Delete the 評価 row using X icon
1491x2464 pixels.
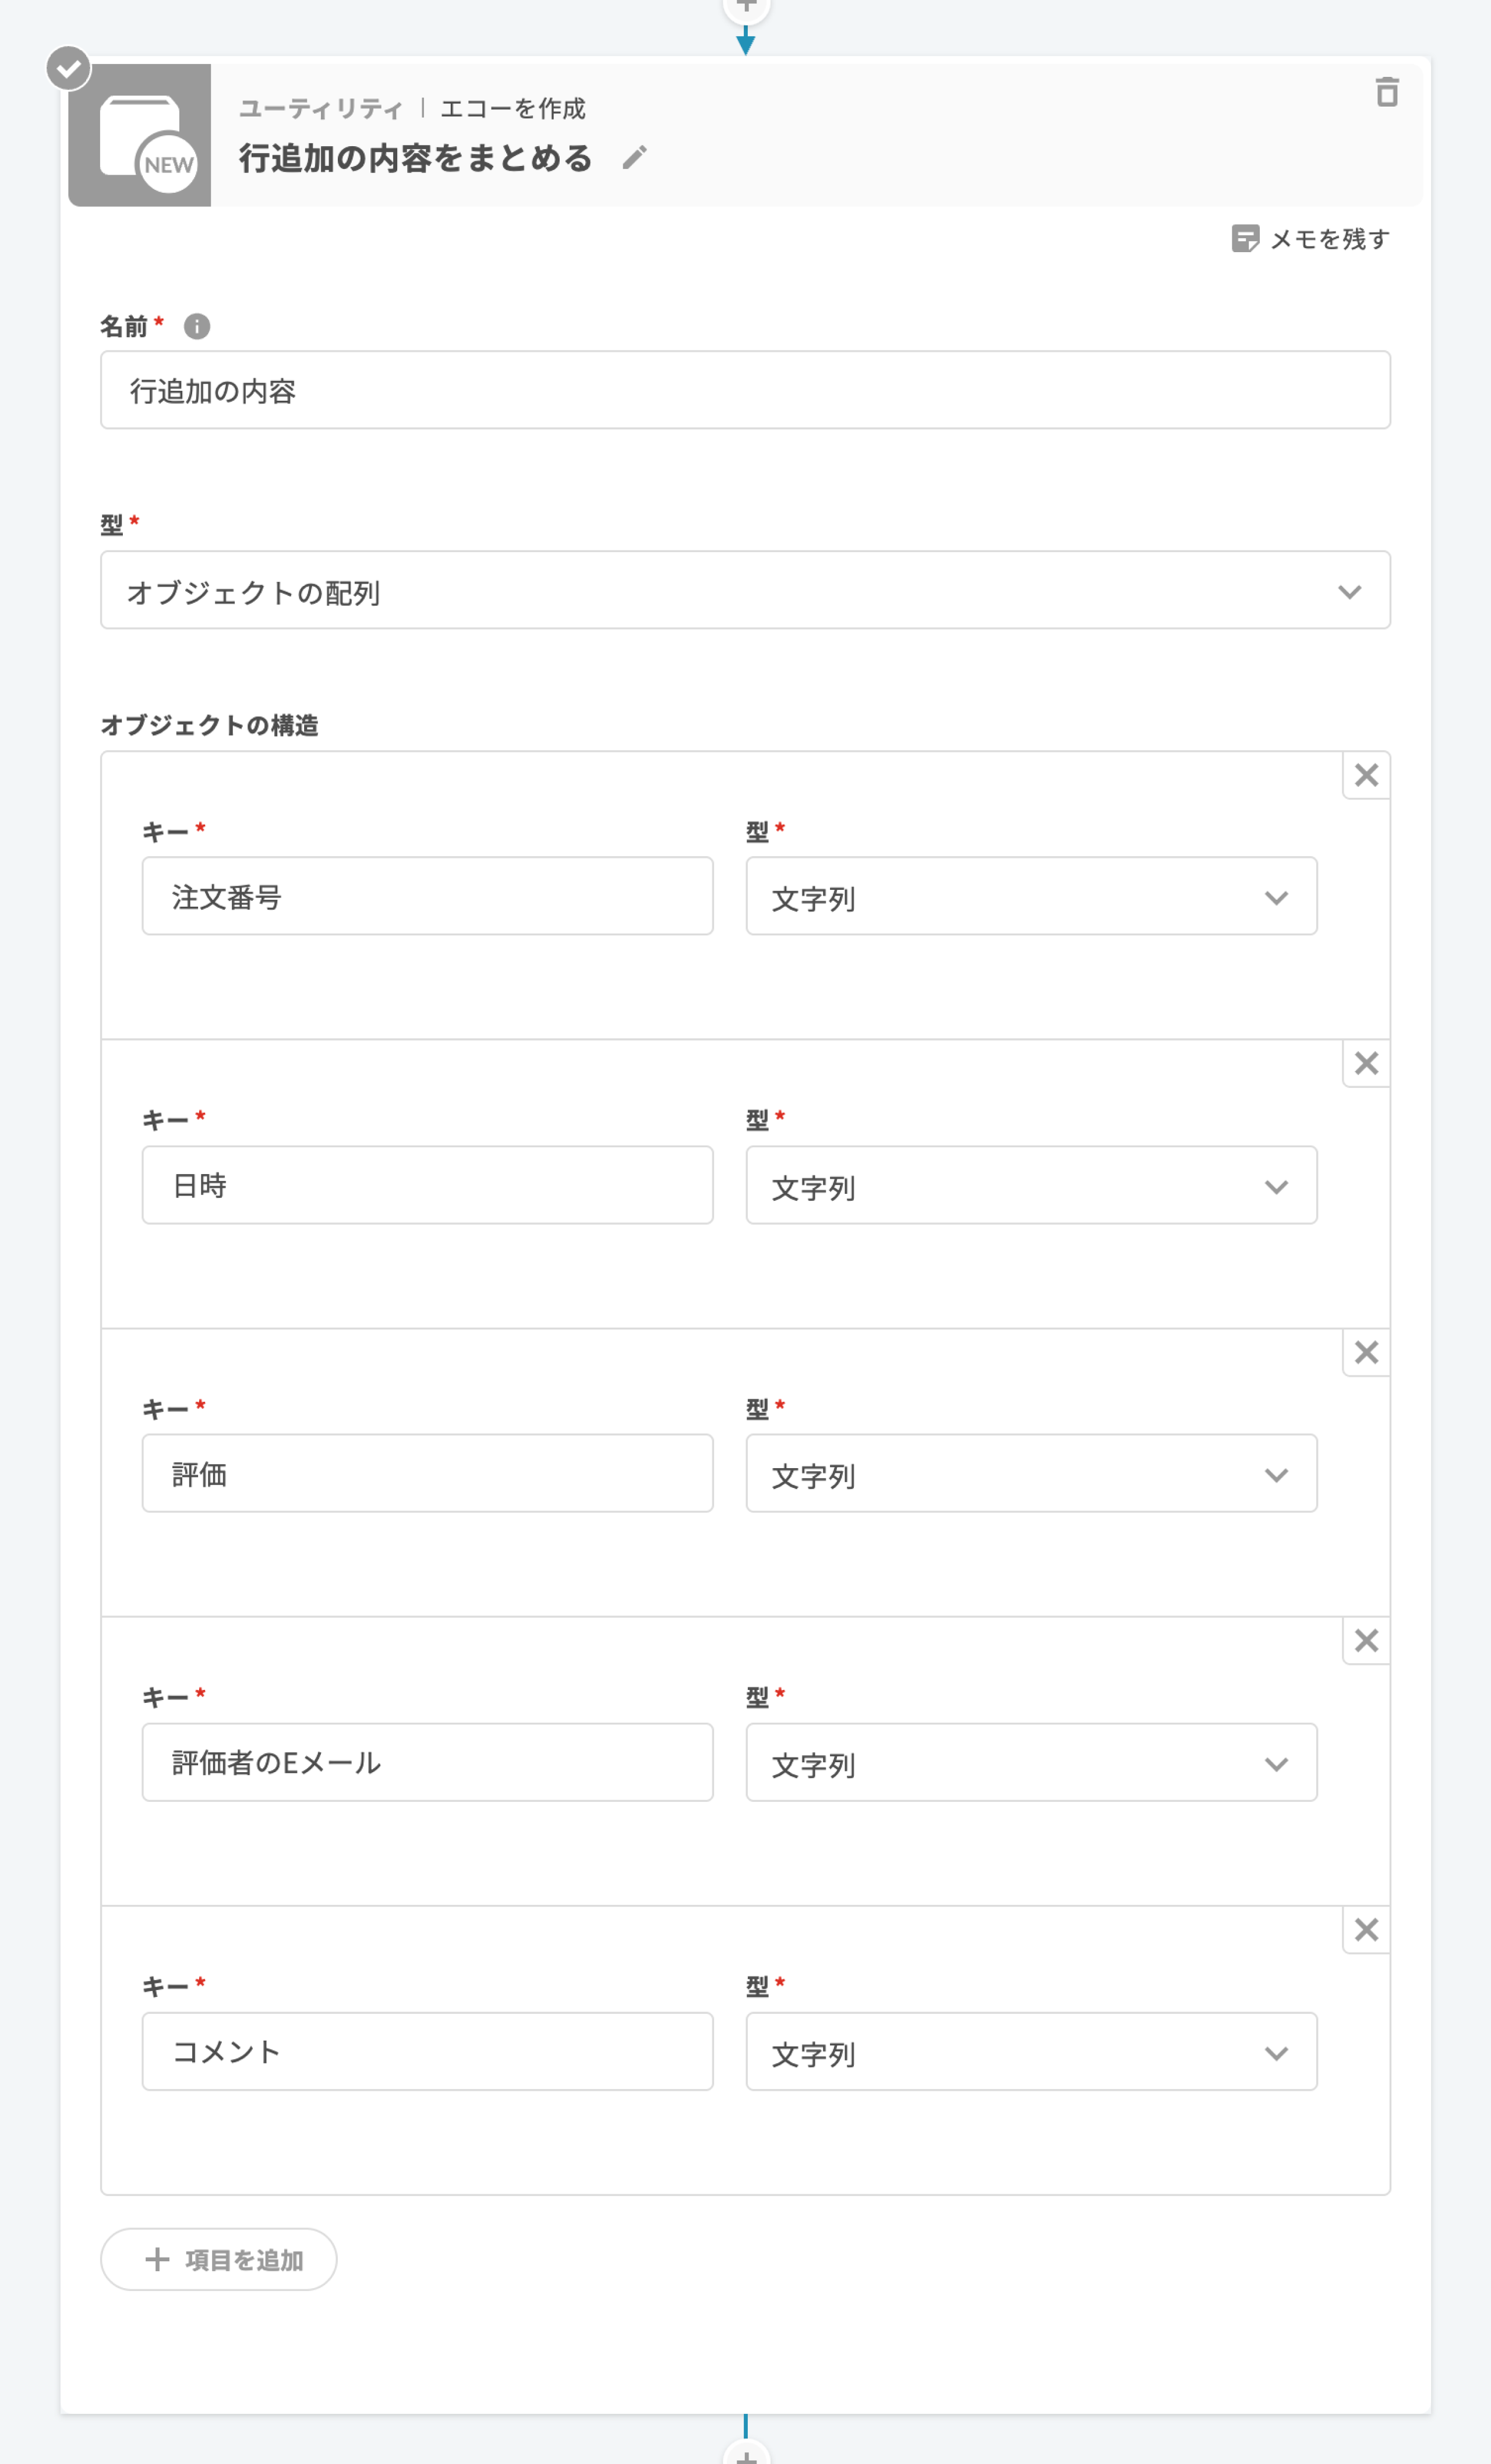click(1366, 1352)
